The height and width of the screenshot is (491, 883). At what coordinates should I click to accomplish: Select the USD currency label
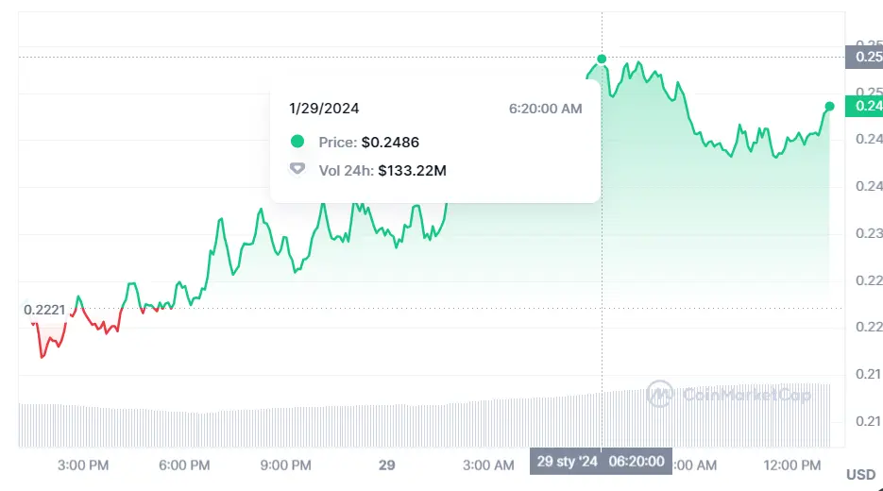(x=860, y=474)
